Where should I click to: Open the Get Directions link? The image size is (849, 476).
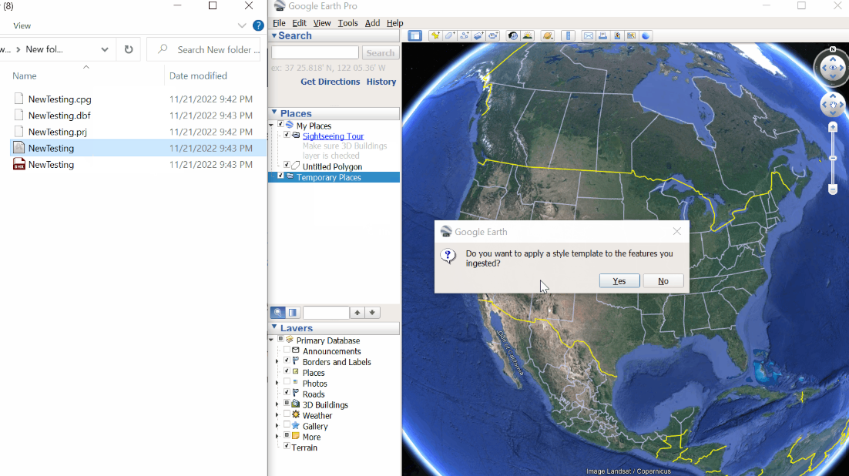tap(330, 81)
